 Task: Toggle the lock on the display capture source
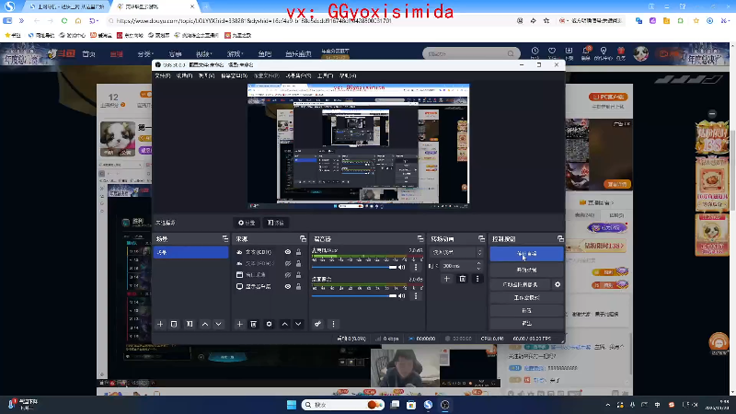298,286
